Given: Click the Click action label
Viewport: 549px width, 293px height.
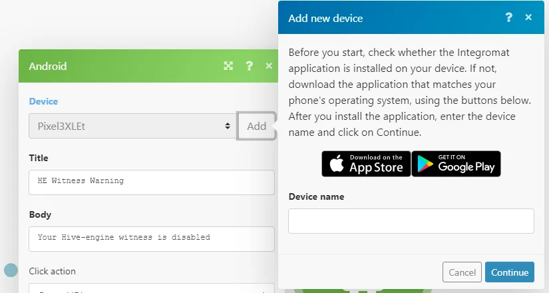Looking at the screenshot, I should click(52, 271).
